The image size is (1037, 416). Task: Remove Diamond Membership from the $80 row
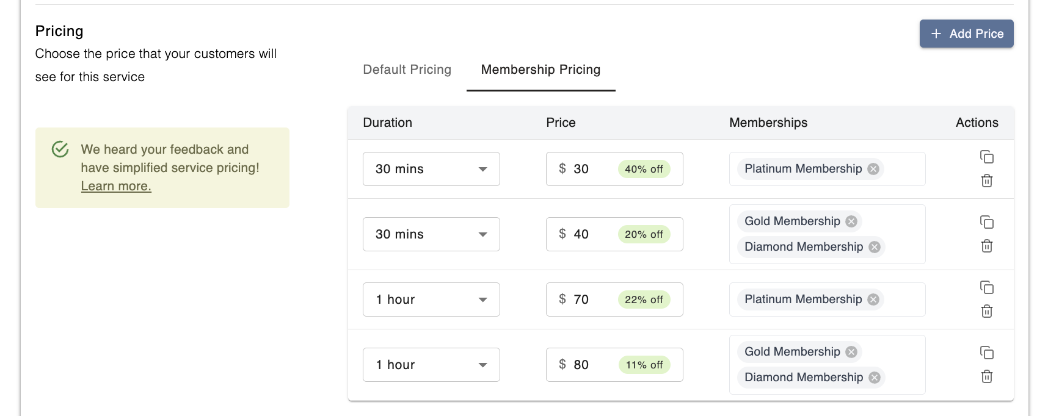pyautogui.click(x=875, y=378)
